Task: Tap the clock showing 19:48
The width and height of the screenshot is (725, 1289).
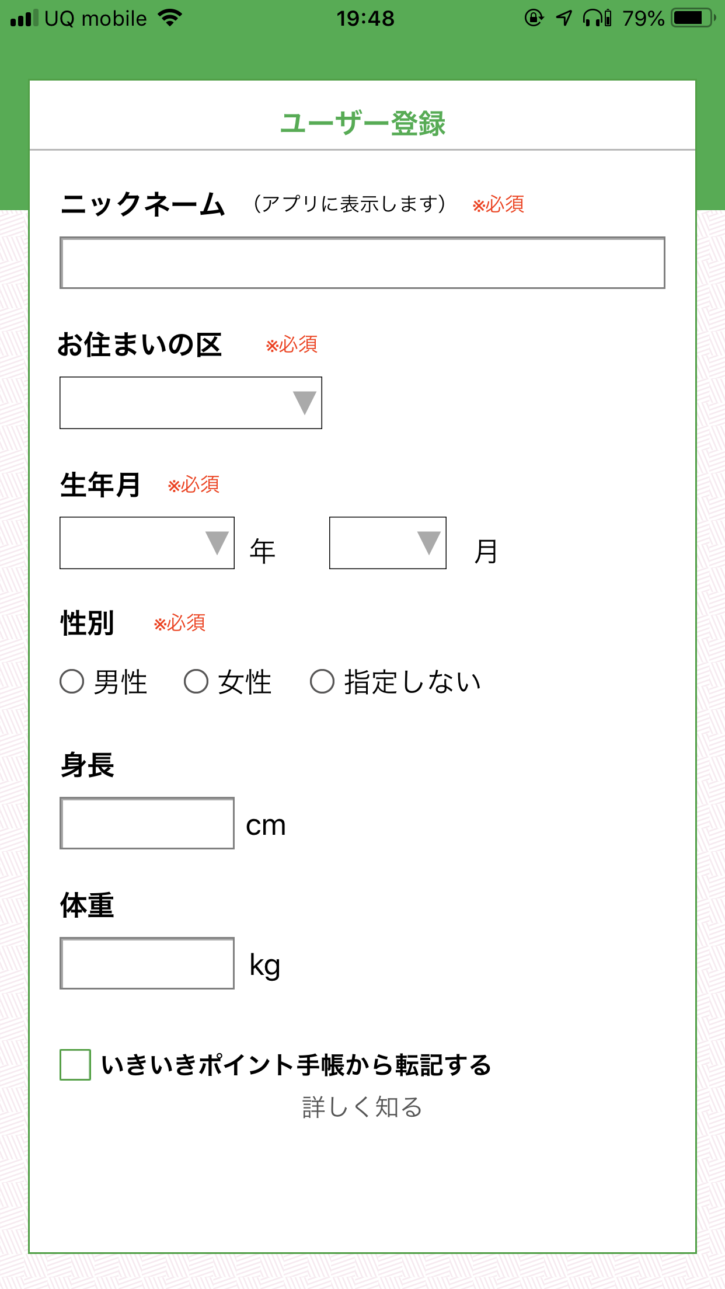Action: click(365, 19)
